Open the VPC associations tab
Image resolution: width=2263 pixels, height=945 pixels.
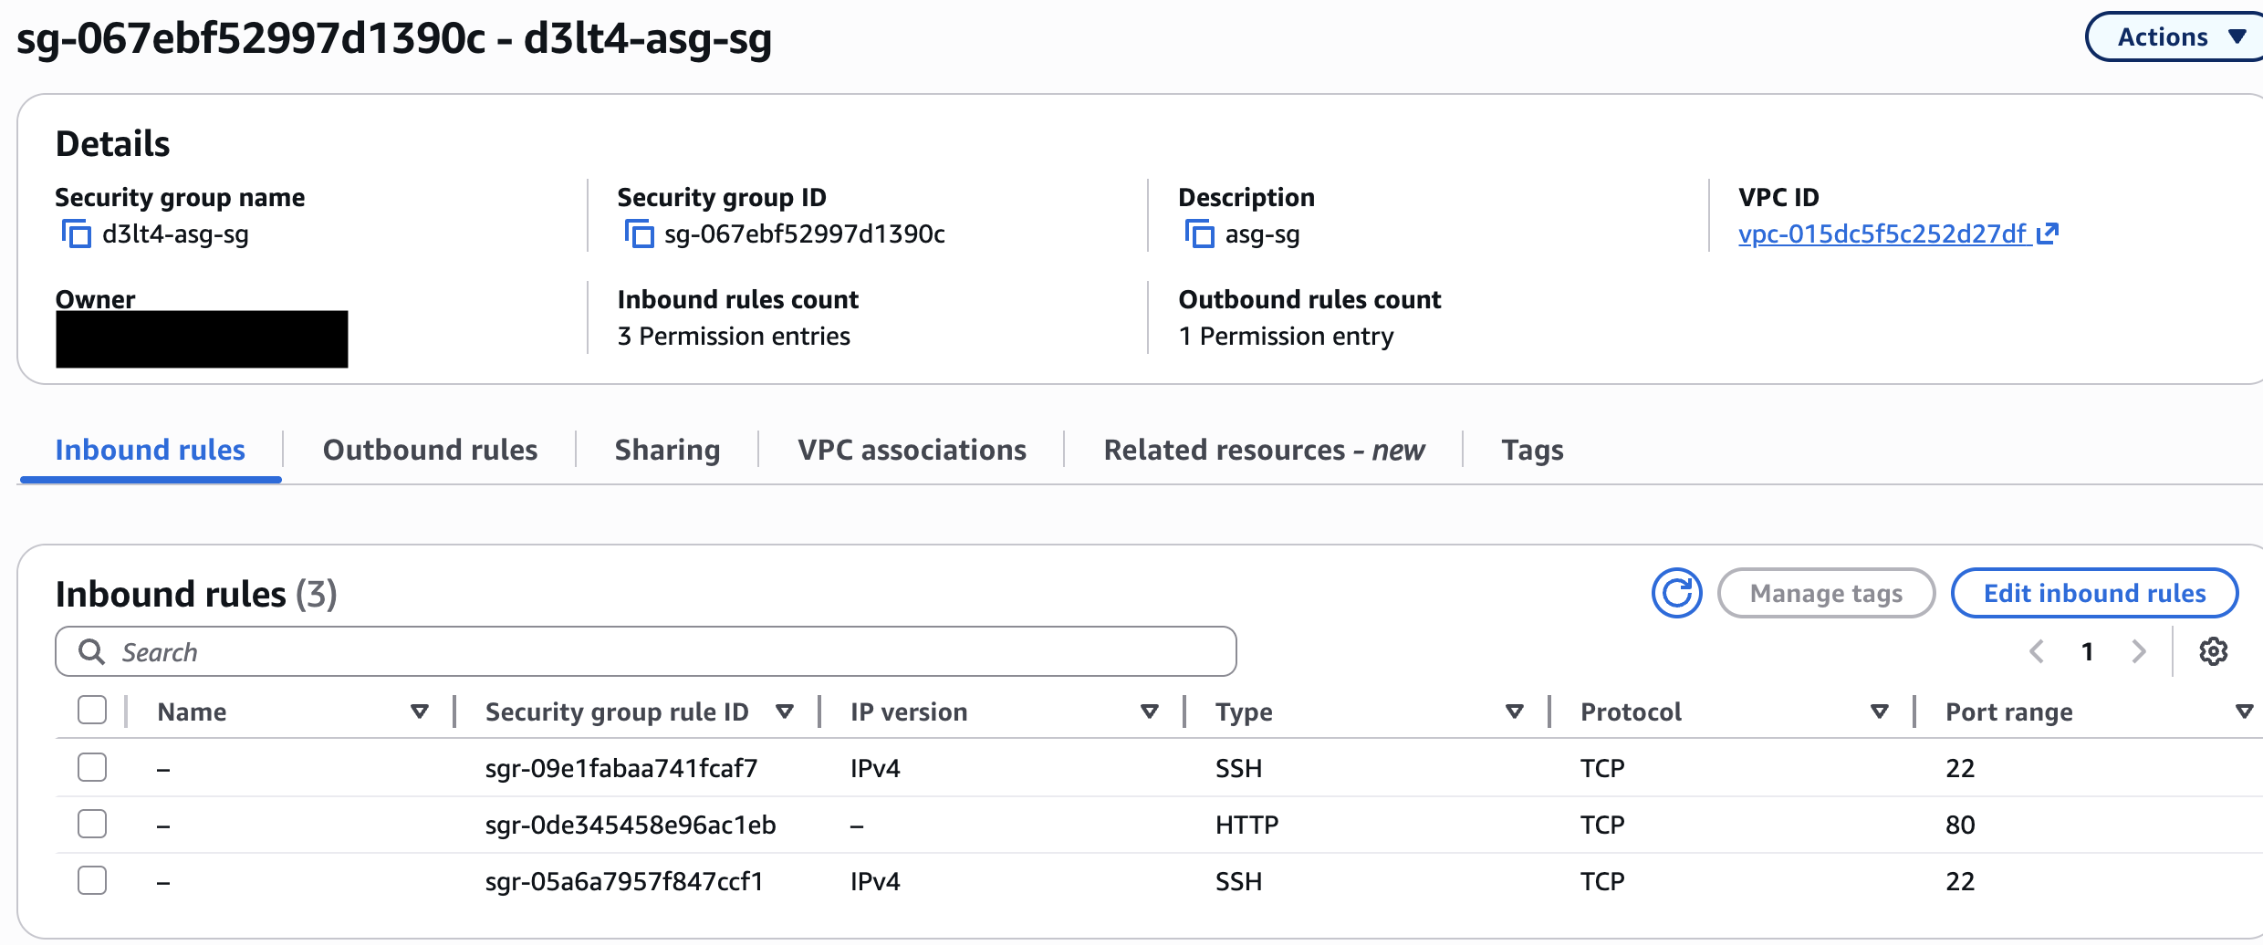(x=912, y=450)
